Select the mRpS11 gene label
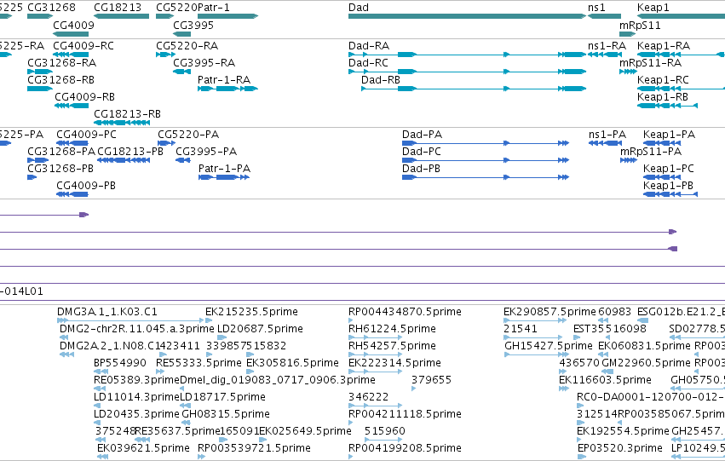 click(640, 26)
